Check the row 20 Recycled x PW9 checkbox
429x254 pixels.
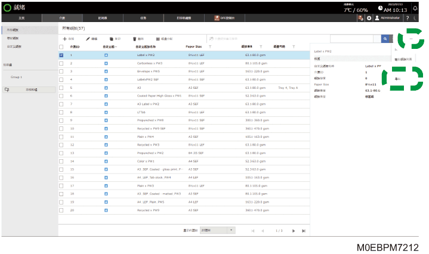click(61, 210)
